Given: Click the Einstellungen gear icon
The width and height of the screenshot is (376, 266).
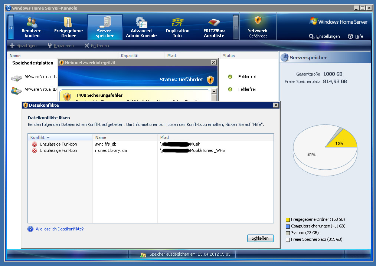Looking at the screenshot, I should pos(311,36).
